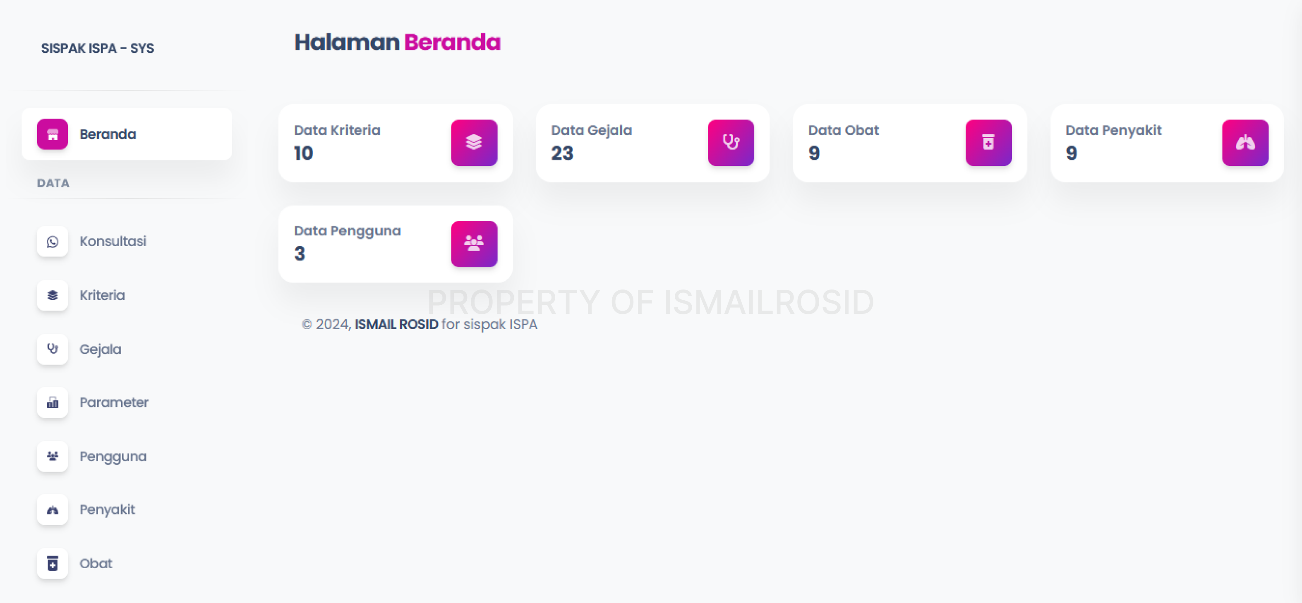1302x603 pixels.
Task: Click the lungs icon on Data Penyakit card
Action: click(1245, 143)
